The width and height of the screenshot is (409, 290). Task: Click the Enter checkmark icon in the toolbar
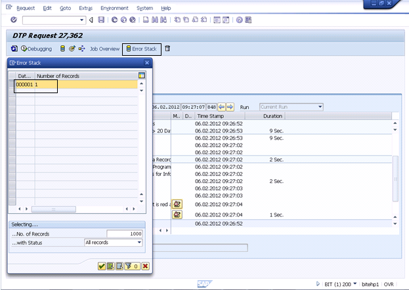point(14,20)
